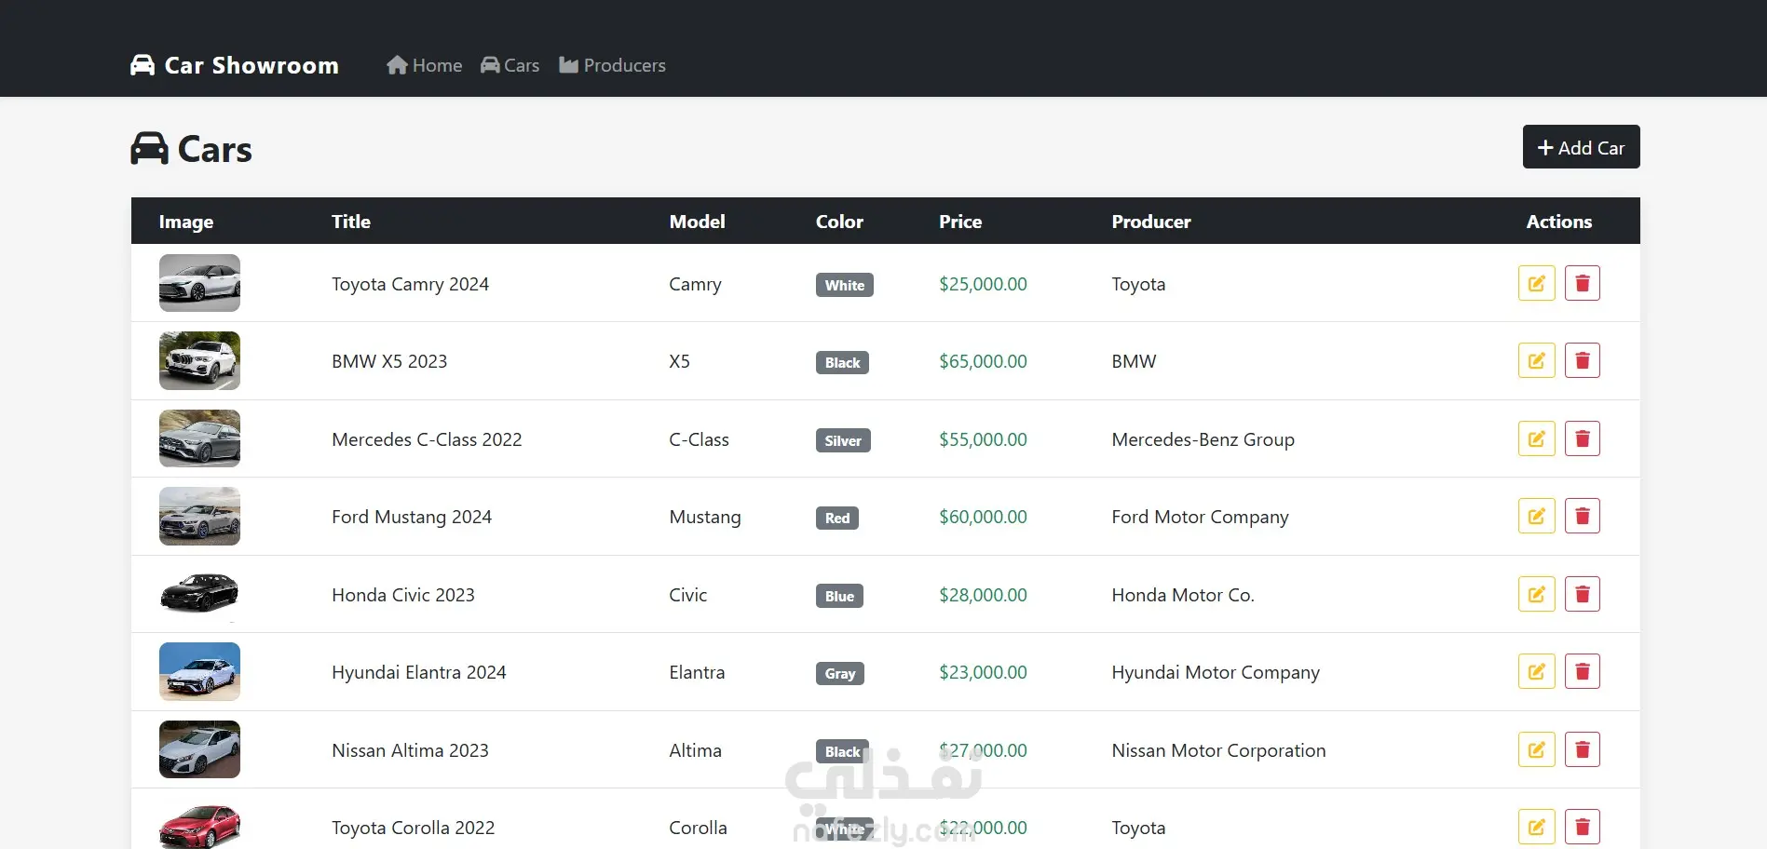
Task: Select the title 'Toyota Corolla 2022'
Action: [x=413, y=828]
